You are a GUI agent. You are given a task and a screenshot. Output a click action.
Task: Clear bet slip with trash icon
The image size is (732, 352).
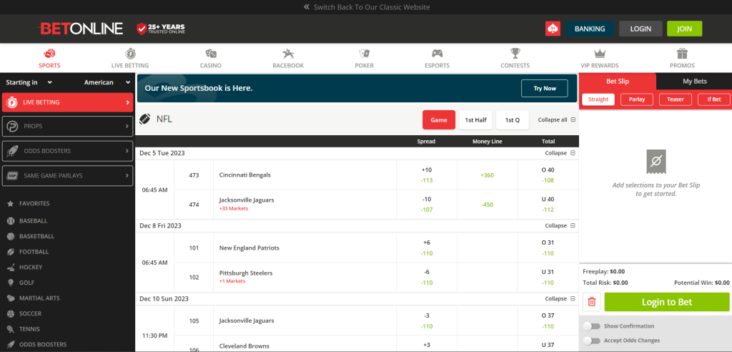[592, 302]
